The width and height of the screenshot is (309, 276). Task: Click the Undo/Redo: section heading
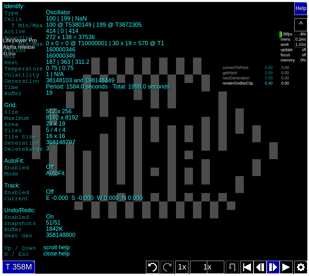[x=20, y=210]
